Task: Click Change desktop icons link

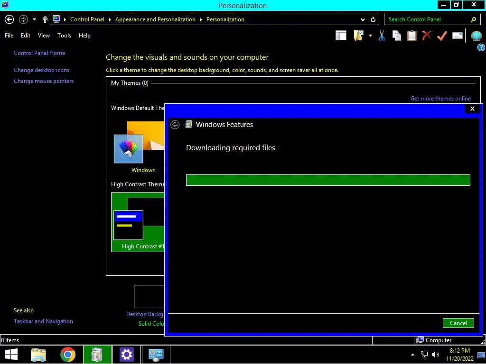Action: point(42,70)
